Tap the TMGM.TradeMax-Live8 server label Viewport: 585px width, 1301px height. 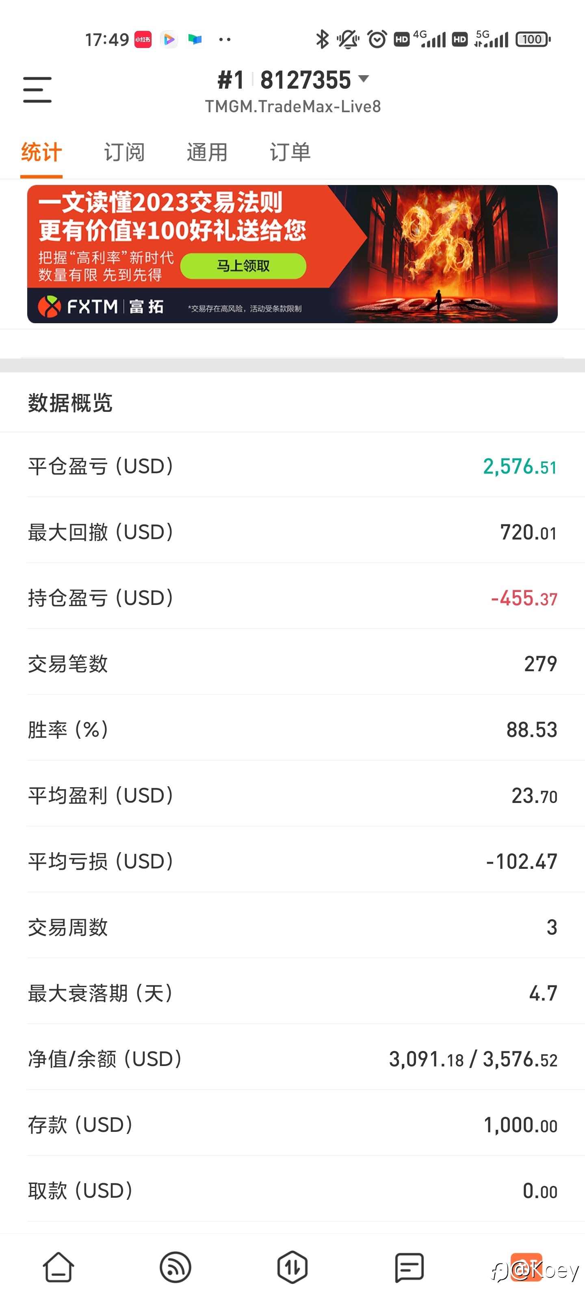point(293,107)
